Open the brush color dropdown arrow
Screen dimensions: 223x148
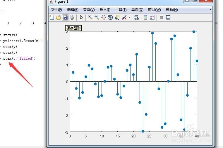coord(129,17)
